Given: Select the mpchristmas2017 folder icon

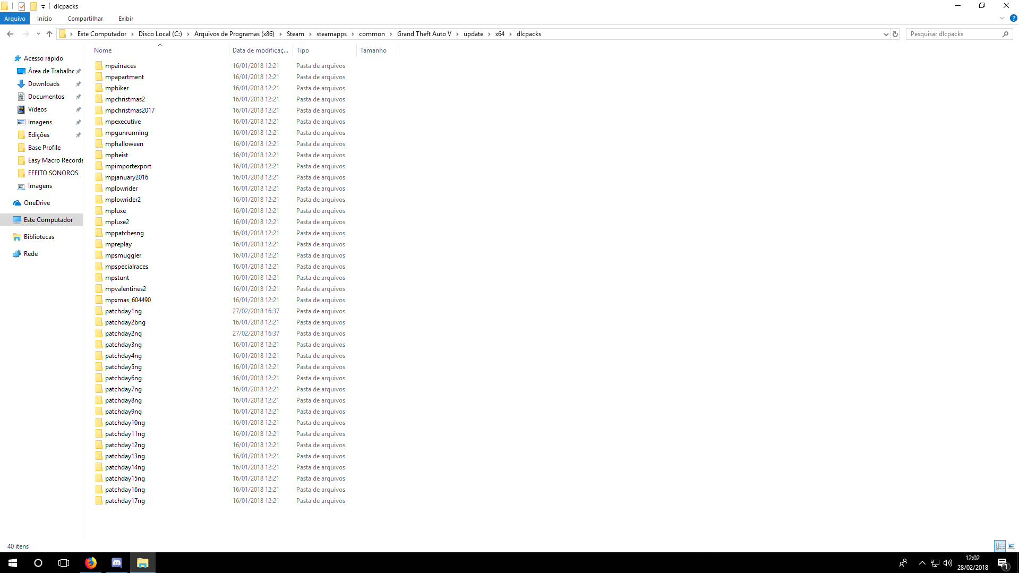Looking at the screenshot, I should pos(99,110).
